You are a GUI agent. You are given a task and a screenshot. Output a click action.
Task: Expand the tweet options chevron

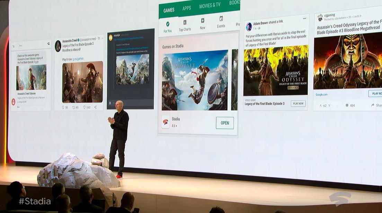(x=102, y=38)
